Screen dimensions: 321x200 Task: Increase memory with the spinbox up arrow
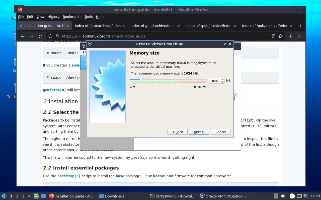click(x=222, y=79)
